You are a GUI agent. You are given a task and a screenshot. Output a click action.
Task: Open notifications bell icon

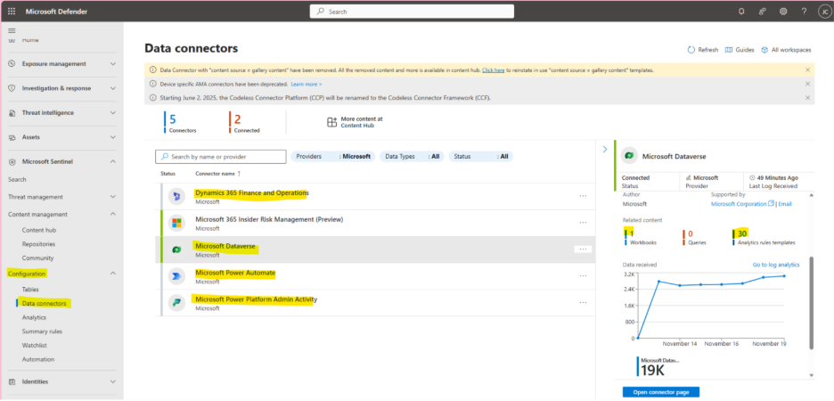coord(741,12)
